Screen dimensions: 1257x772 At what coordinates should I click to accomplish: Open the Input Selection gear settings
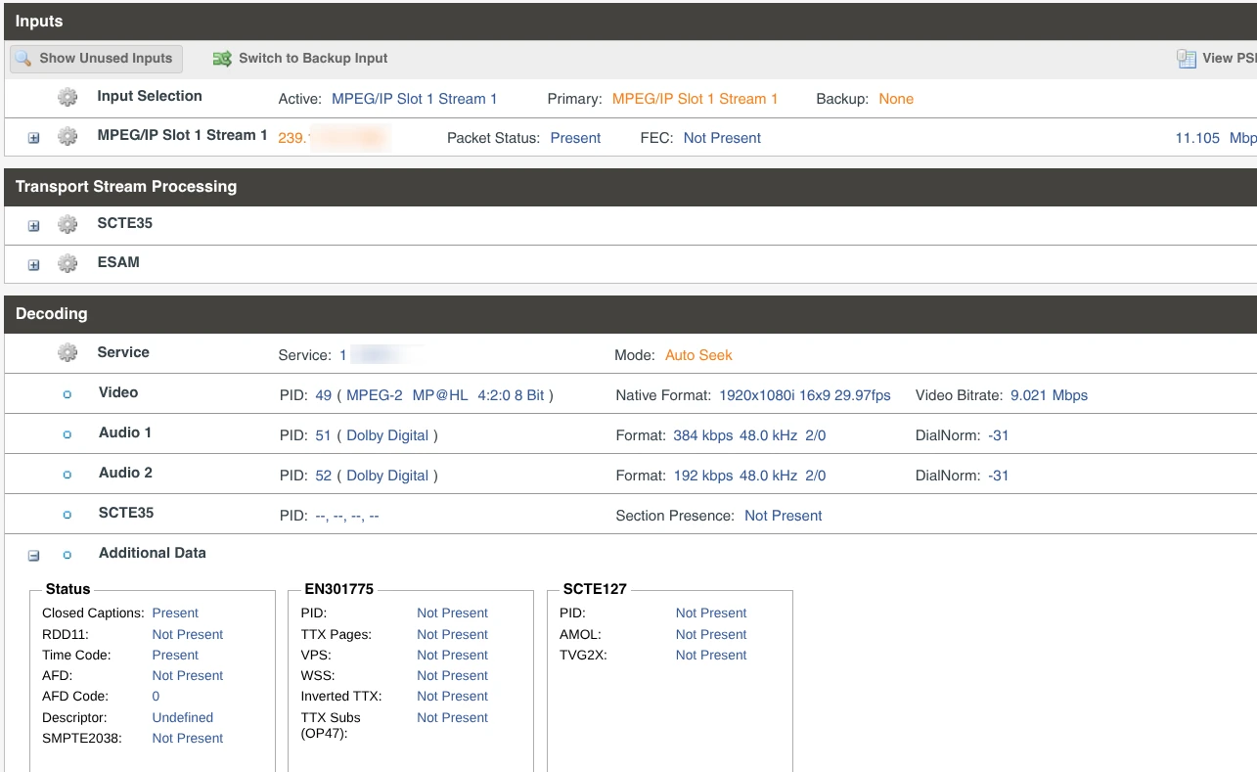pos(67,98)
